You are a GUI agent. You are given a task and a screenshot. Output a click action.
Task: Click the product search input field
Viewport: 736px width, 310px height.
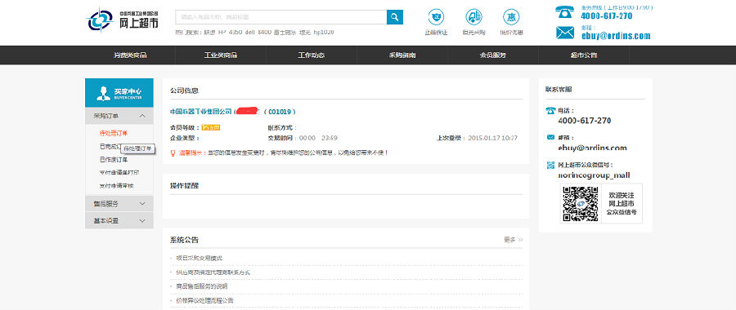pyautogui.click(x=281, y=17)
